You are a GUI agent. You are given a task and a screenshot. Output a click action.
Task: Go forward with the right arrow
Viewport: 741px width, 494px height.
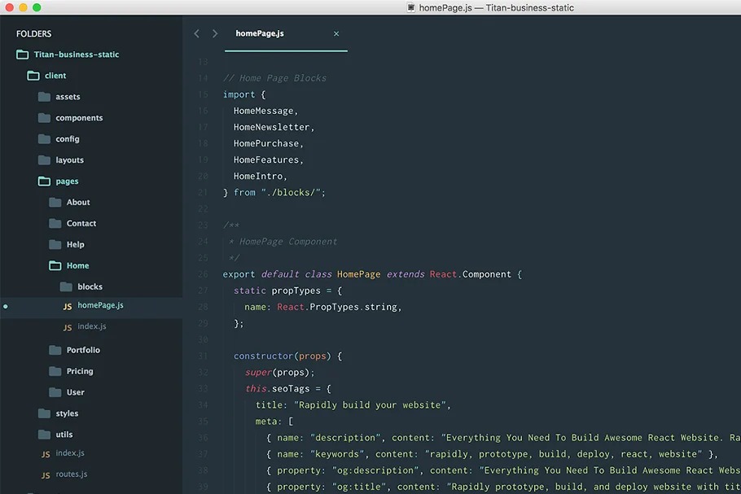click(215, 33)
